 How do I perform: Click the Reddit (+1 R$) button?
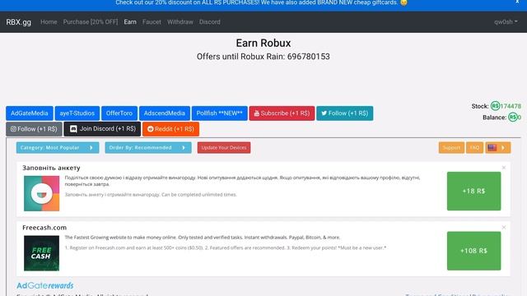pyautogui.click(x=170, y=129)
